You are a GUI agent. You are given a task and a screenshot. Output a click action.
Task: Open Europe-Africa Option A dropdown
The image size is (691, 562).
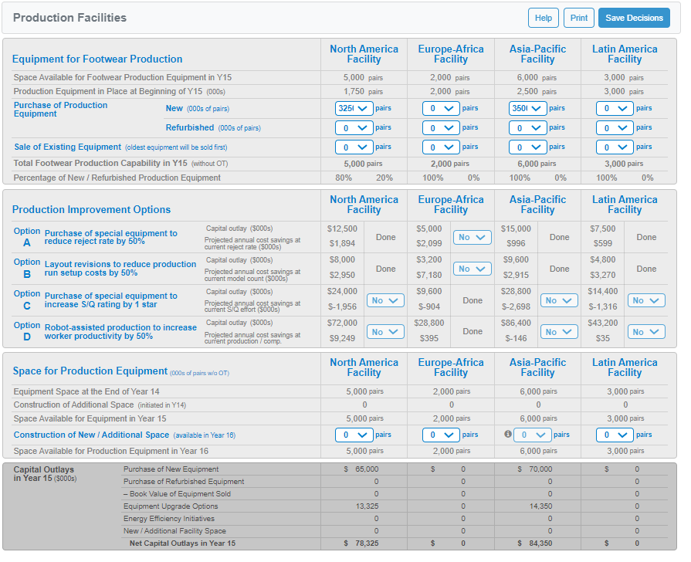pos(473,238)
